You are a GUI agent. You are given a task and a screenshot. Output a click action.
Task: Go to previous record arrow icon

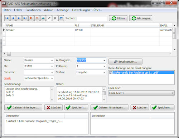[x=13, y=18]
